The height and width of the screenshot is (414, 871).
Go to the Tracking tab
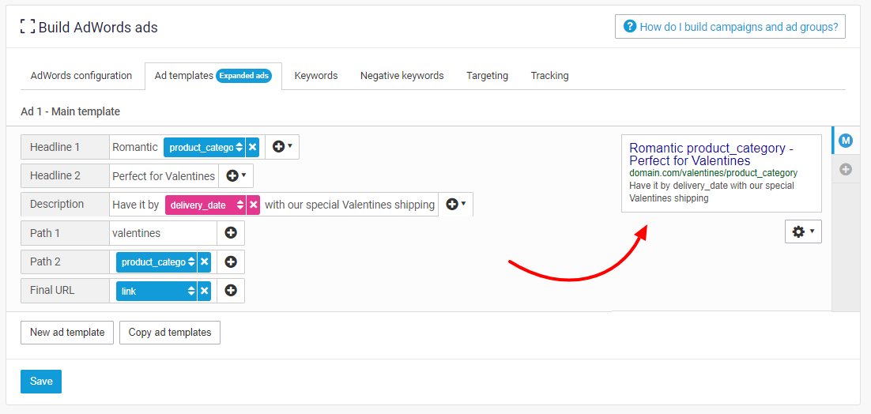point(549,76)
